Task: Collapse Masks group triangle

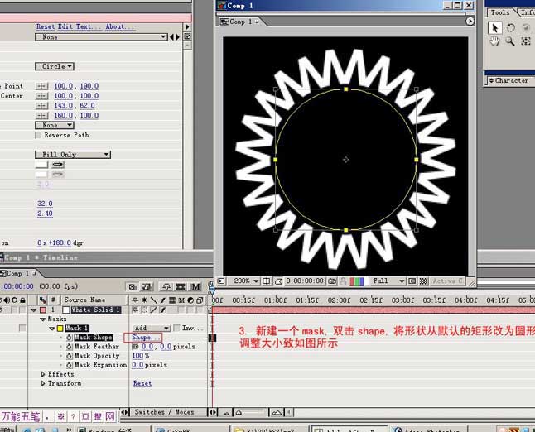Action: (x=42, y=319)
